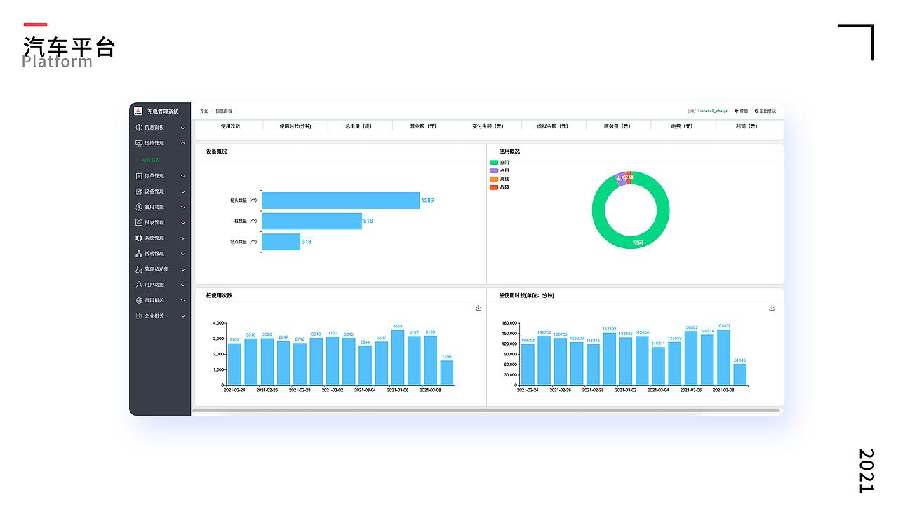Toggle the 故障 legend item

click(x=500, y=187)
